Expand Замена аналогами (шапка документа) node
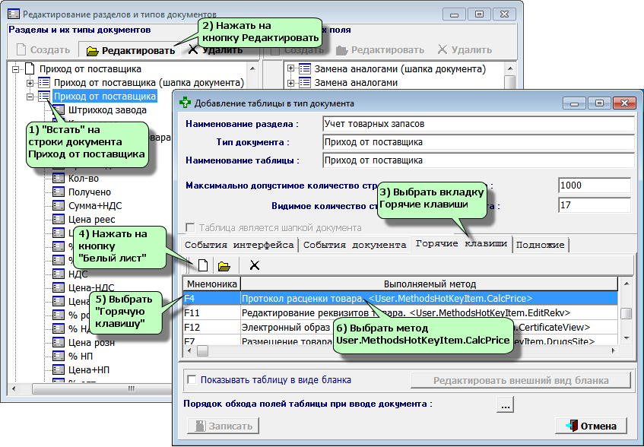Image resolution: width=644 pixels, height=447 pixels. [290, 68]
